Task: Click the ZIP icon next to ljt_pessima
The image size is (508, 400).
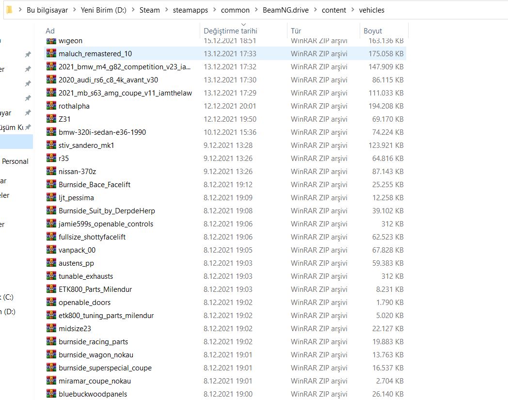Action: pos(51,197)
